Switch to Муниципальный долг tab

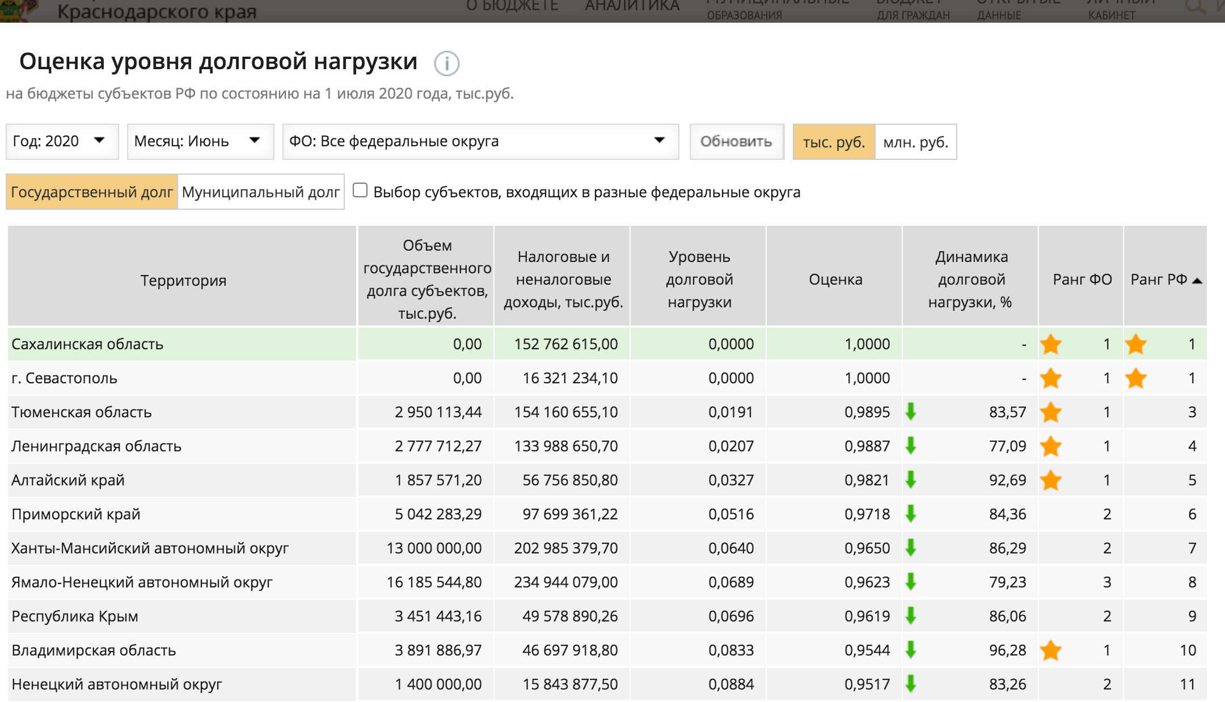tap(261, 192)
